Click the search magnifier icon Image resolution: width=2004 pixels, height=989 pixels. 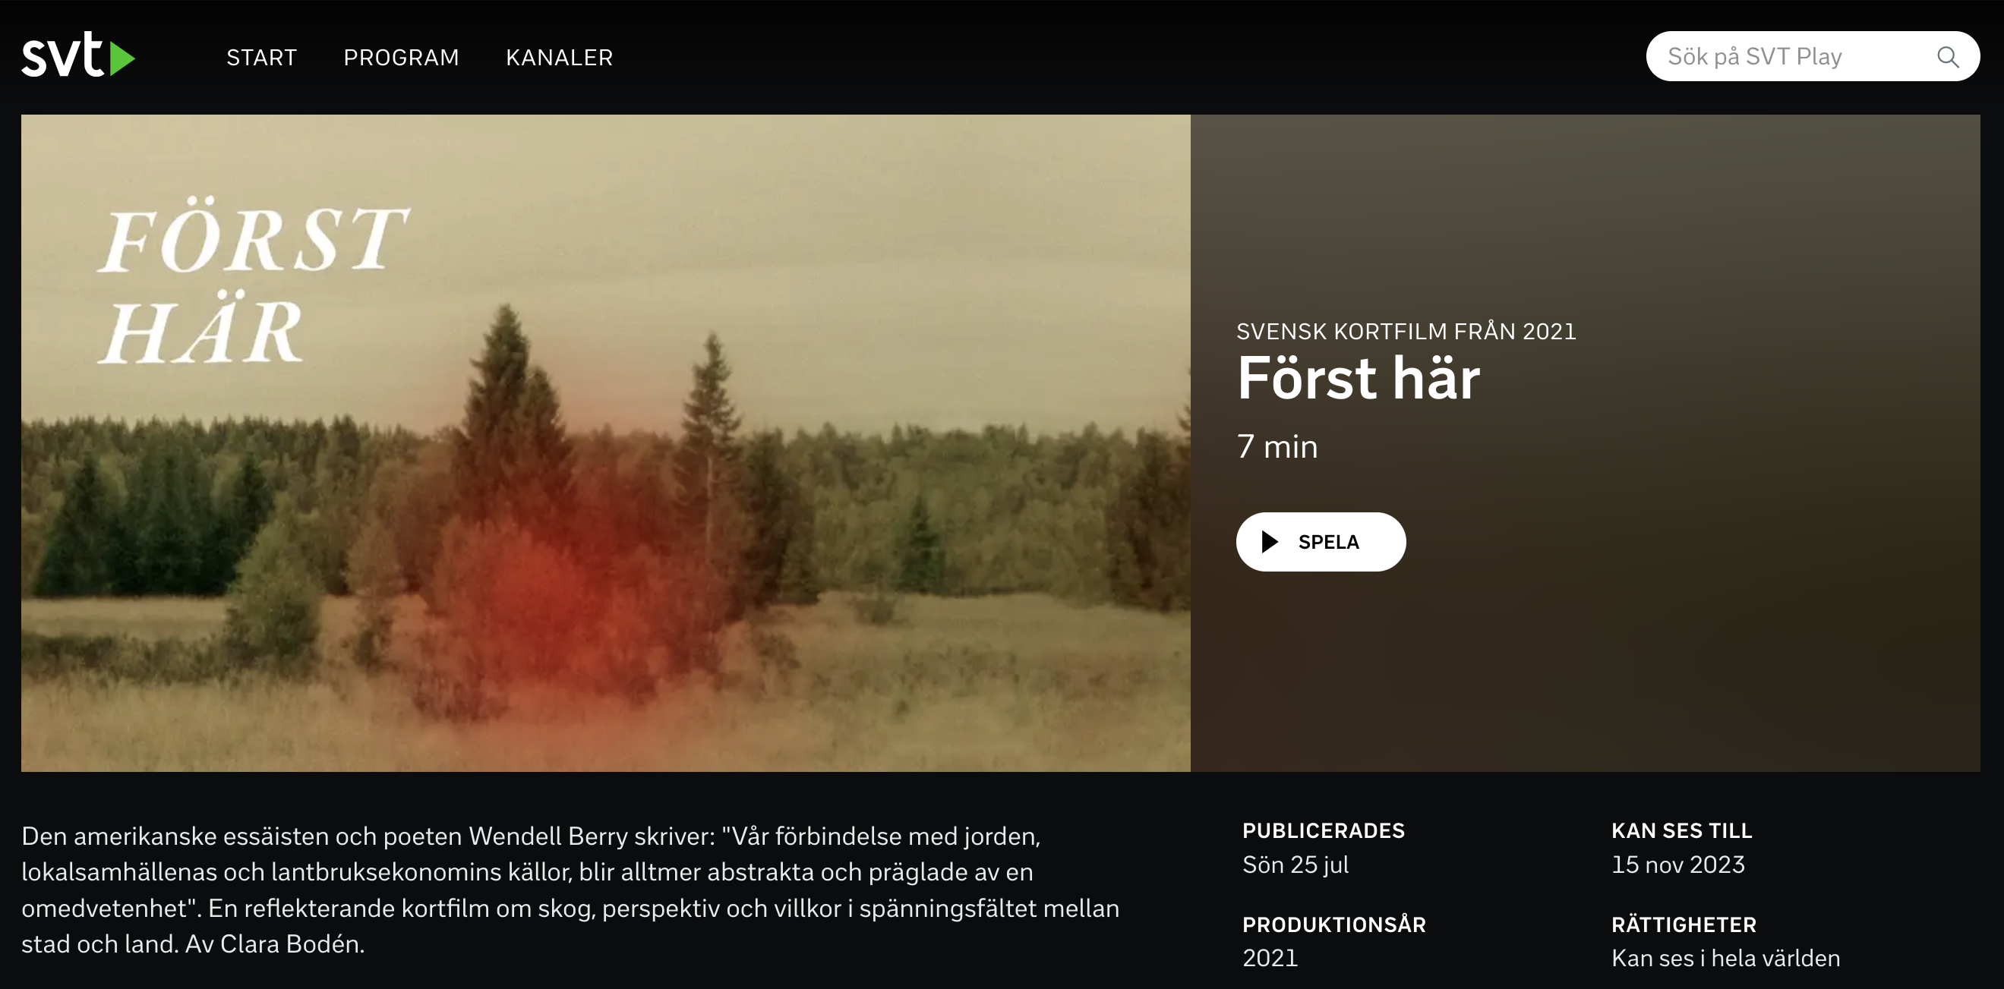pyautogui.click(x=1947, y=57)
